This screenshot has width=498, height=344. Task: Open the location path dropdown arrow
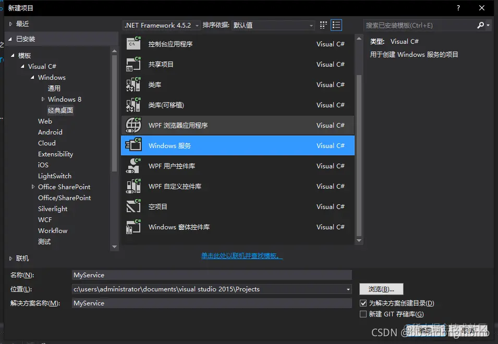point(348,289)
